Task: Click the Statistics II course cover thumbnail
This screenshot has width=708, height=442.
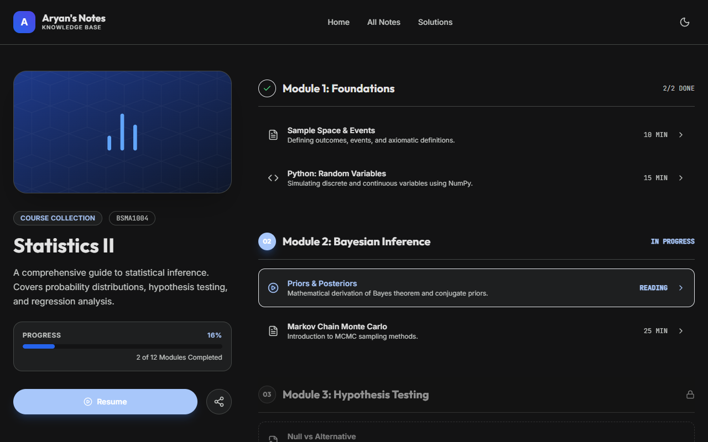Action: (x=122, y=132)
